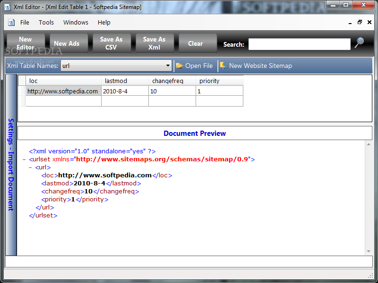Click the lastmod line in preview

click(91, 183)
